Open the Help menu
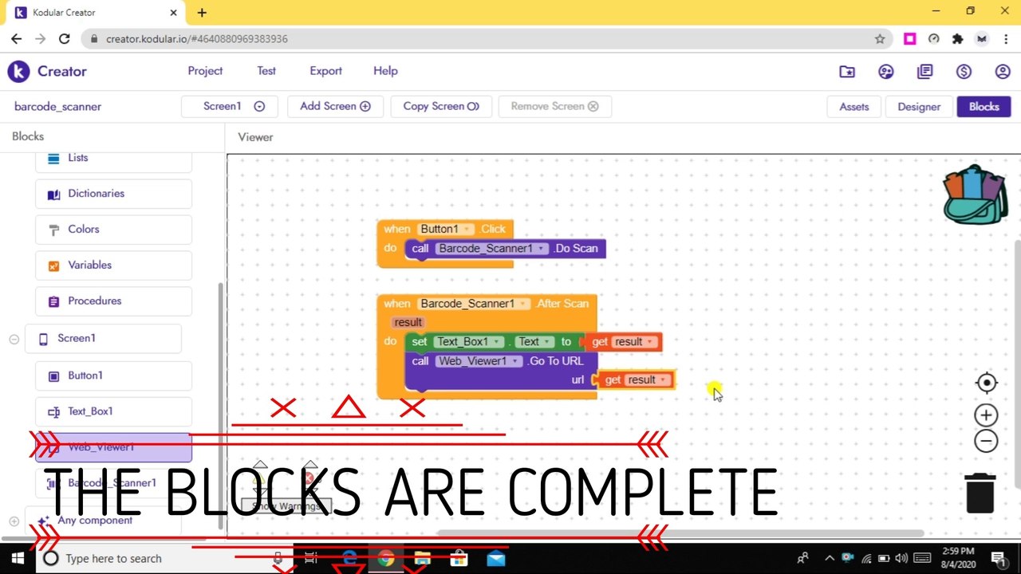The height and width of the screenshot is (574, 1021). [x=385, y=71]
